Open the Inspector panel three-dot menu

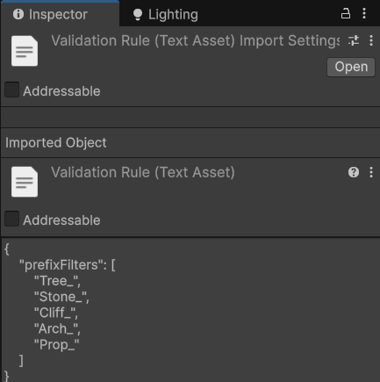[x=364, y=13]
